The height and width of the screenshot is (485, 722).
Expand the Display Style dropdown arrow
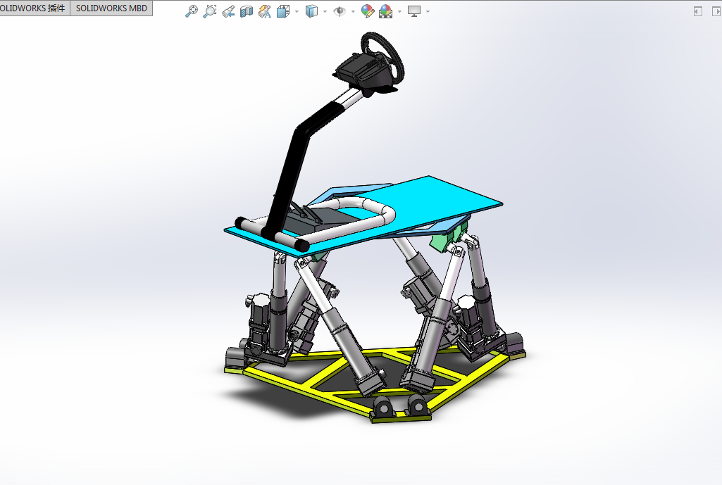coord(325,11)
